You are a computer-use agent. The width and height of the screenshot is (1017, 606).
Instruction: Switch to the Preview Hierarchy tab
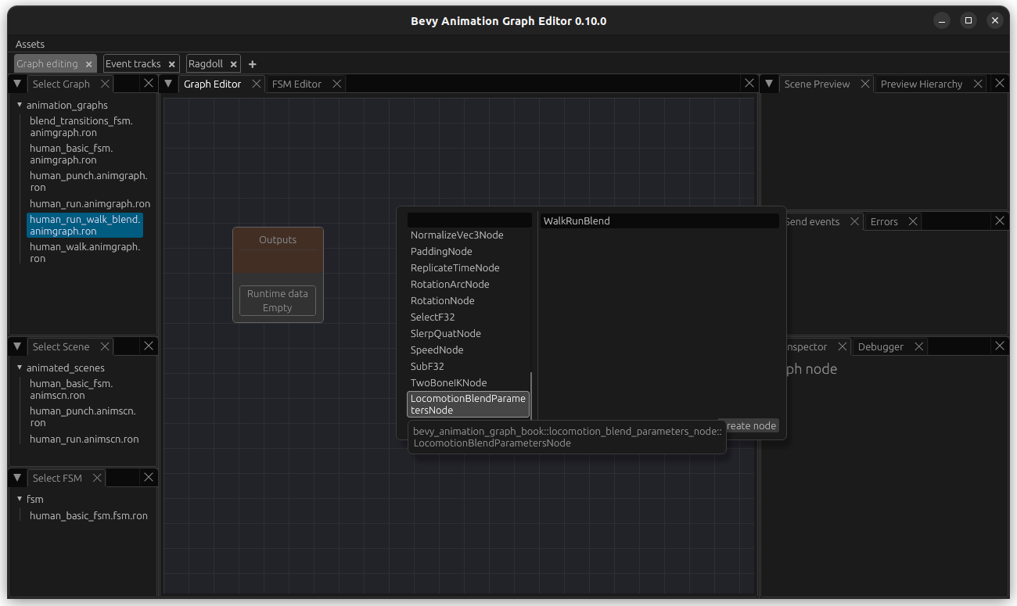coord(923,84)
